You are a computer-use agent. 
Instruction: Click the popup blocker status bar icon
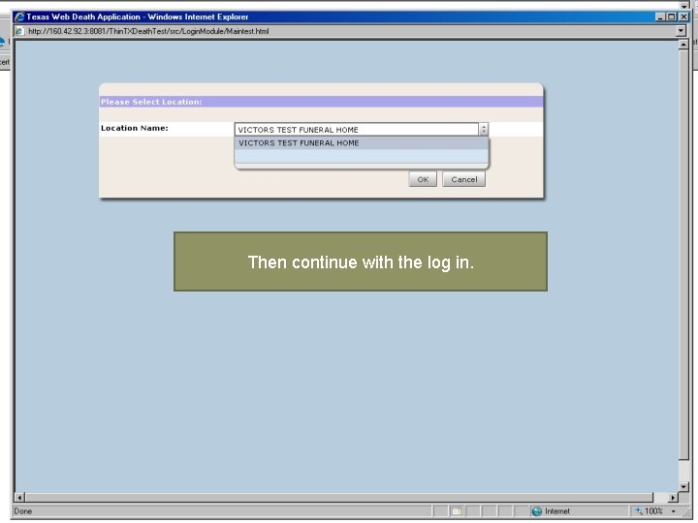pyautogui.click(x=456, y=511)
